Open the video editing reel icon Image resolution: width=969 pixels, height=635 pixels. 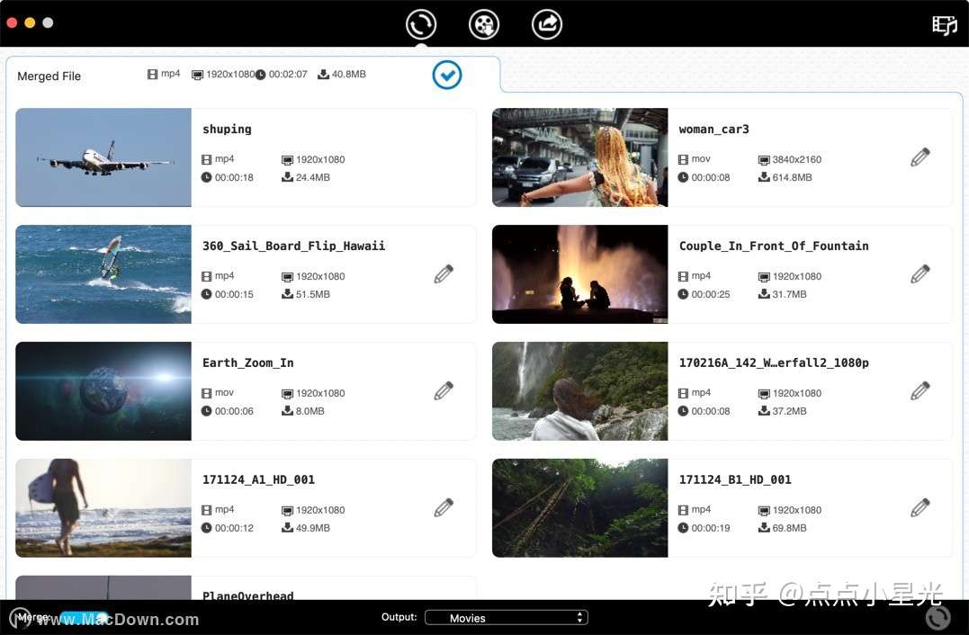[x=484, y=24]
